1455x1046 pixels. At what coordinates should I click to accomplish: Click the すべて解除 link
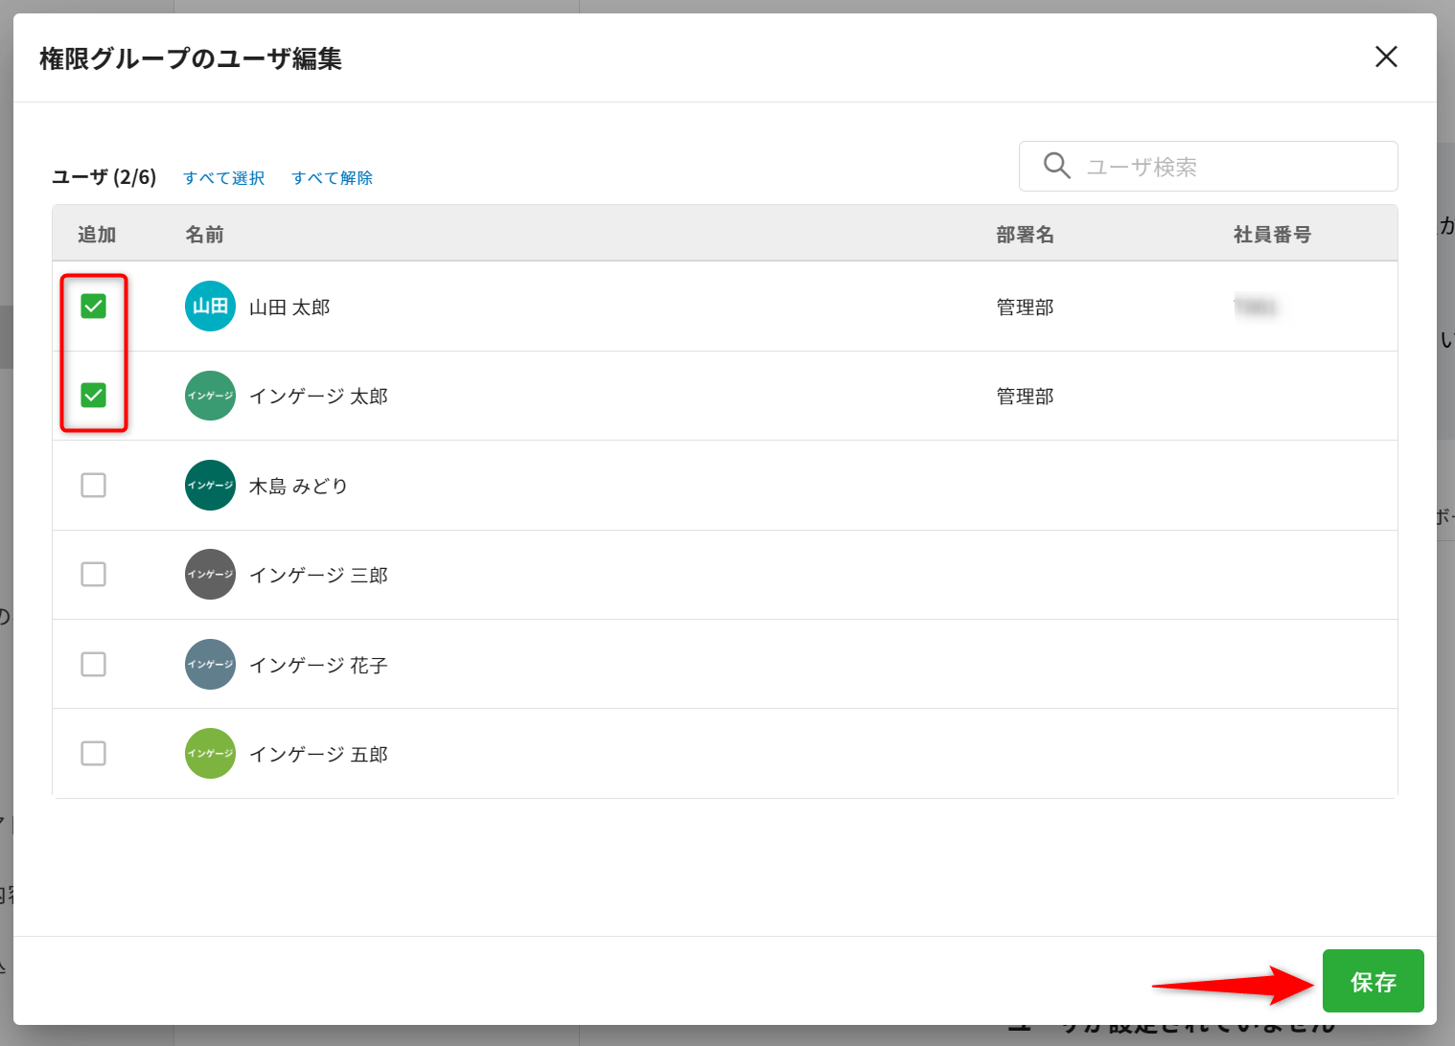pos(332,178)
